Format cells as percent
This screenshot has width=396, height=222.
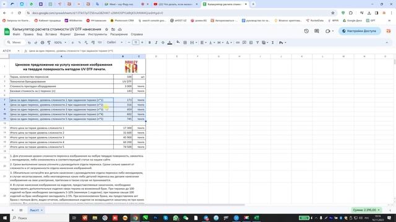pyautogui.click(x=79, y=43)
